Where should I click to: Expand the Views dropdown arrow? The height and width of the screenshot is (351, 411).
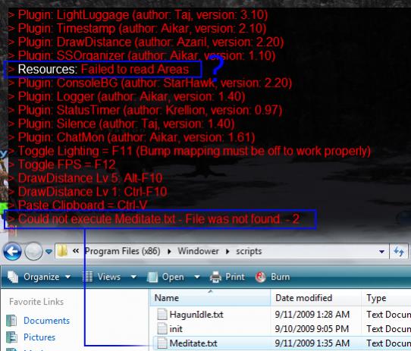133,277
